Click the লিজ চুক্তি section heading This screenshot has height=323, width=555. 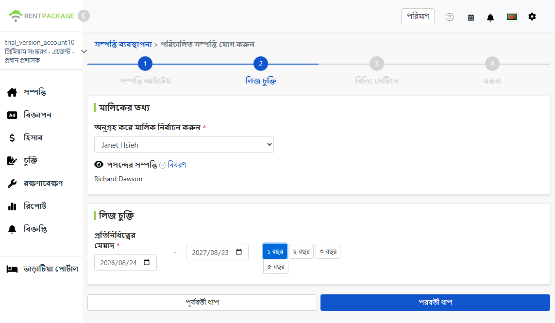117,215
